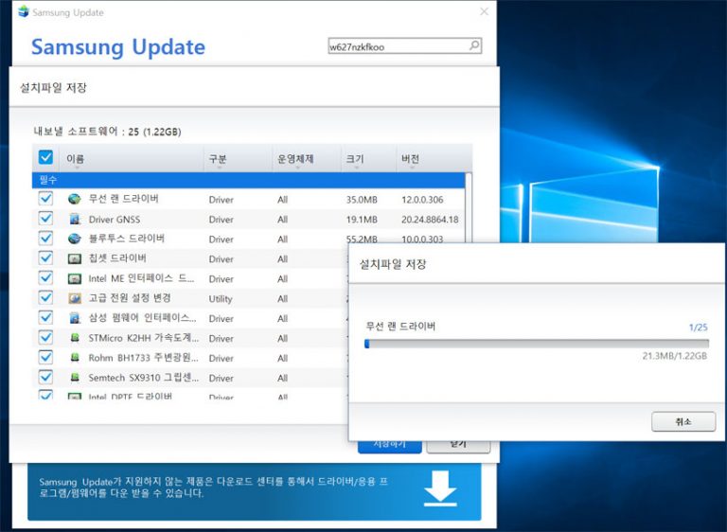
Task: Sort list by 버전 column header
Action: pos(434,159)
